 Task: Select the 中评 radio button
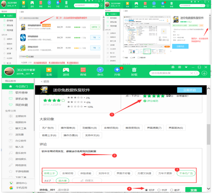click(x=159, y=190)
